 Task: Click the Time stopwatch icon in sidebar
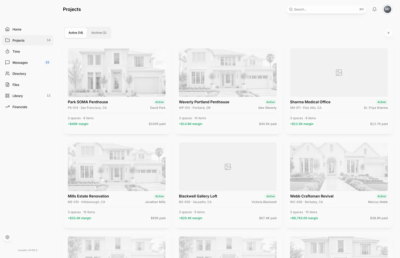(7, 52)
